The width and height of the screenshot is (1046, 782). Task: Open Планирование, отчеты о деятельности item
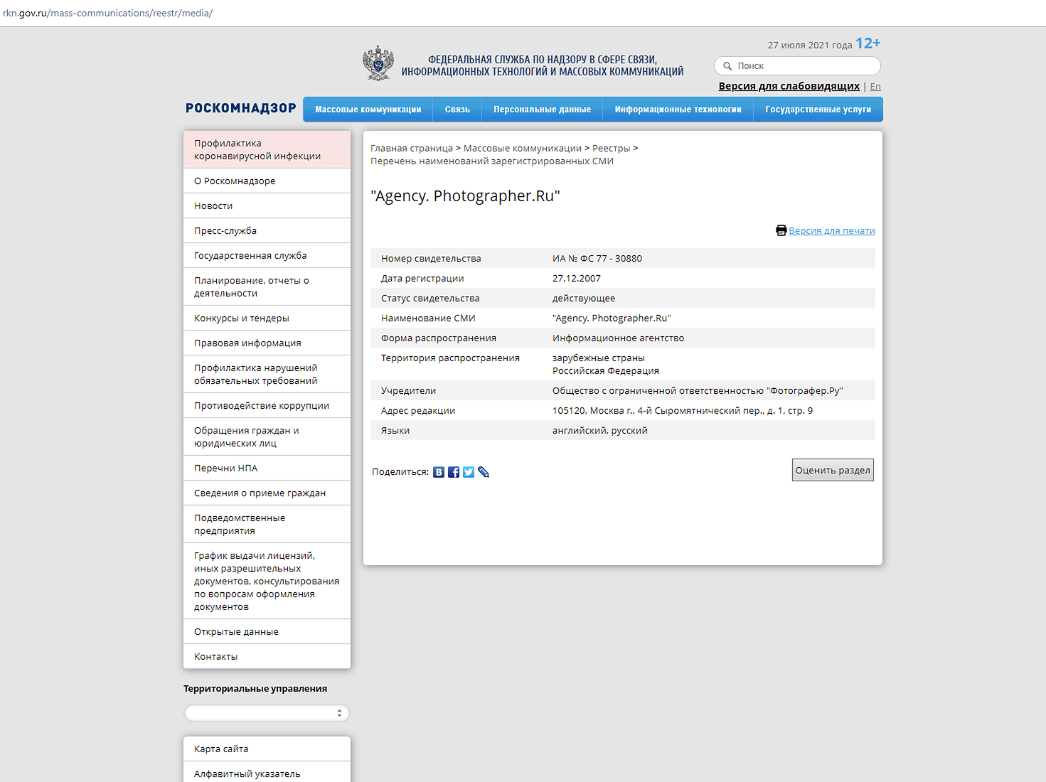pyautogui.click(x=267, y=286)
